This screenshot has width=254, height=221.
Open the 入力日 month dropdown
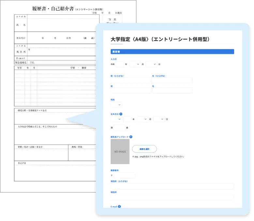coord(135,64)
